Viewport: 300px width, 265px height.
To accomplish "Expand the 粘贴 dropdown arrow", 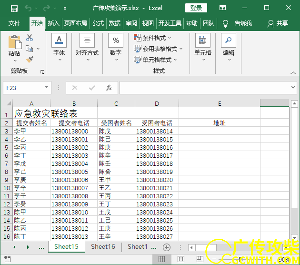I will point(15,61).
